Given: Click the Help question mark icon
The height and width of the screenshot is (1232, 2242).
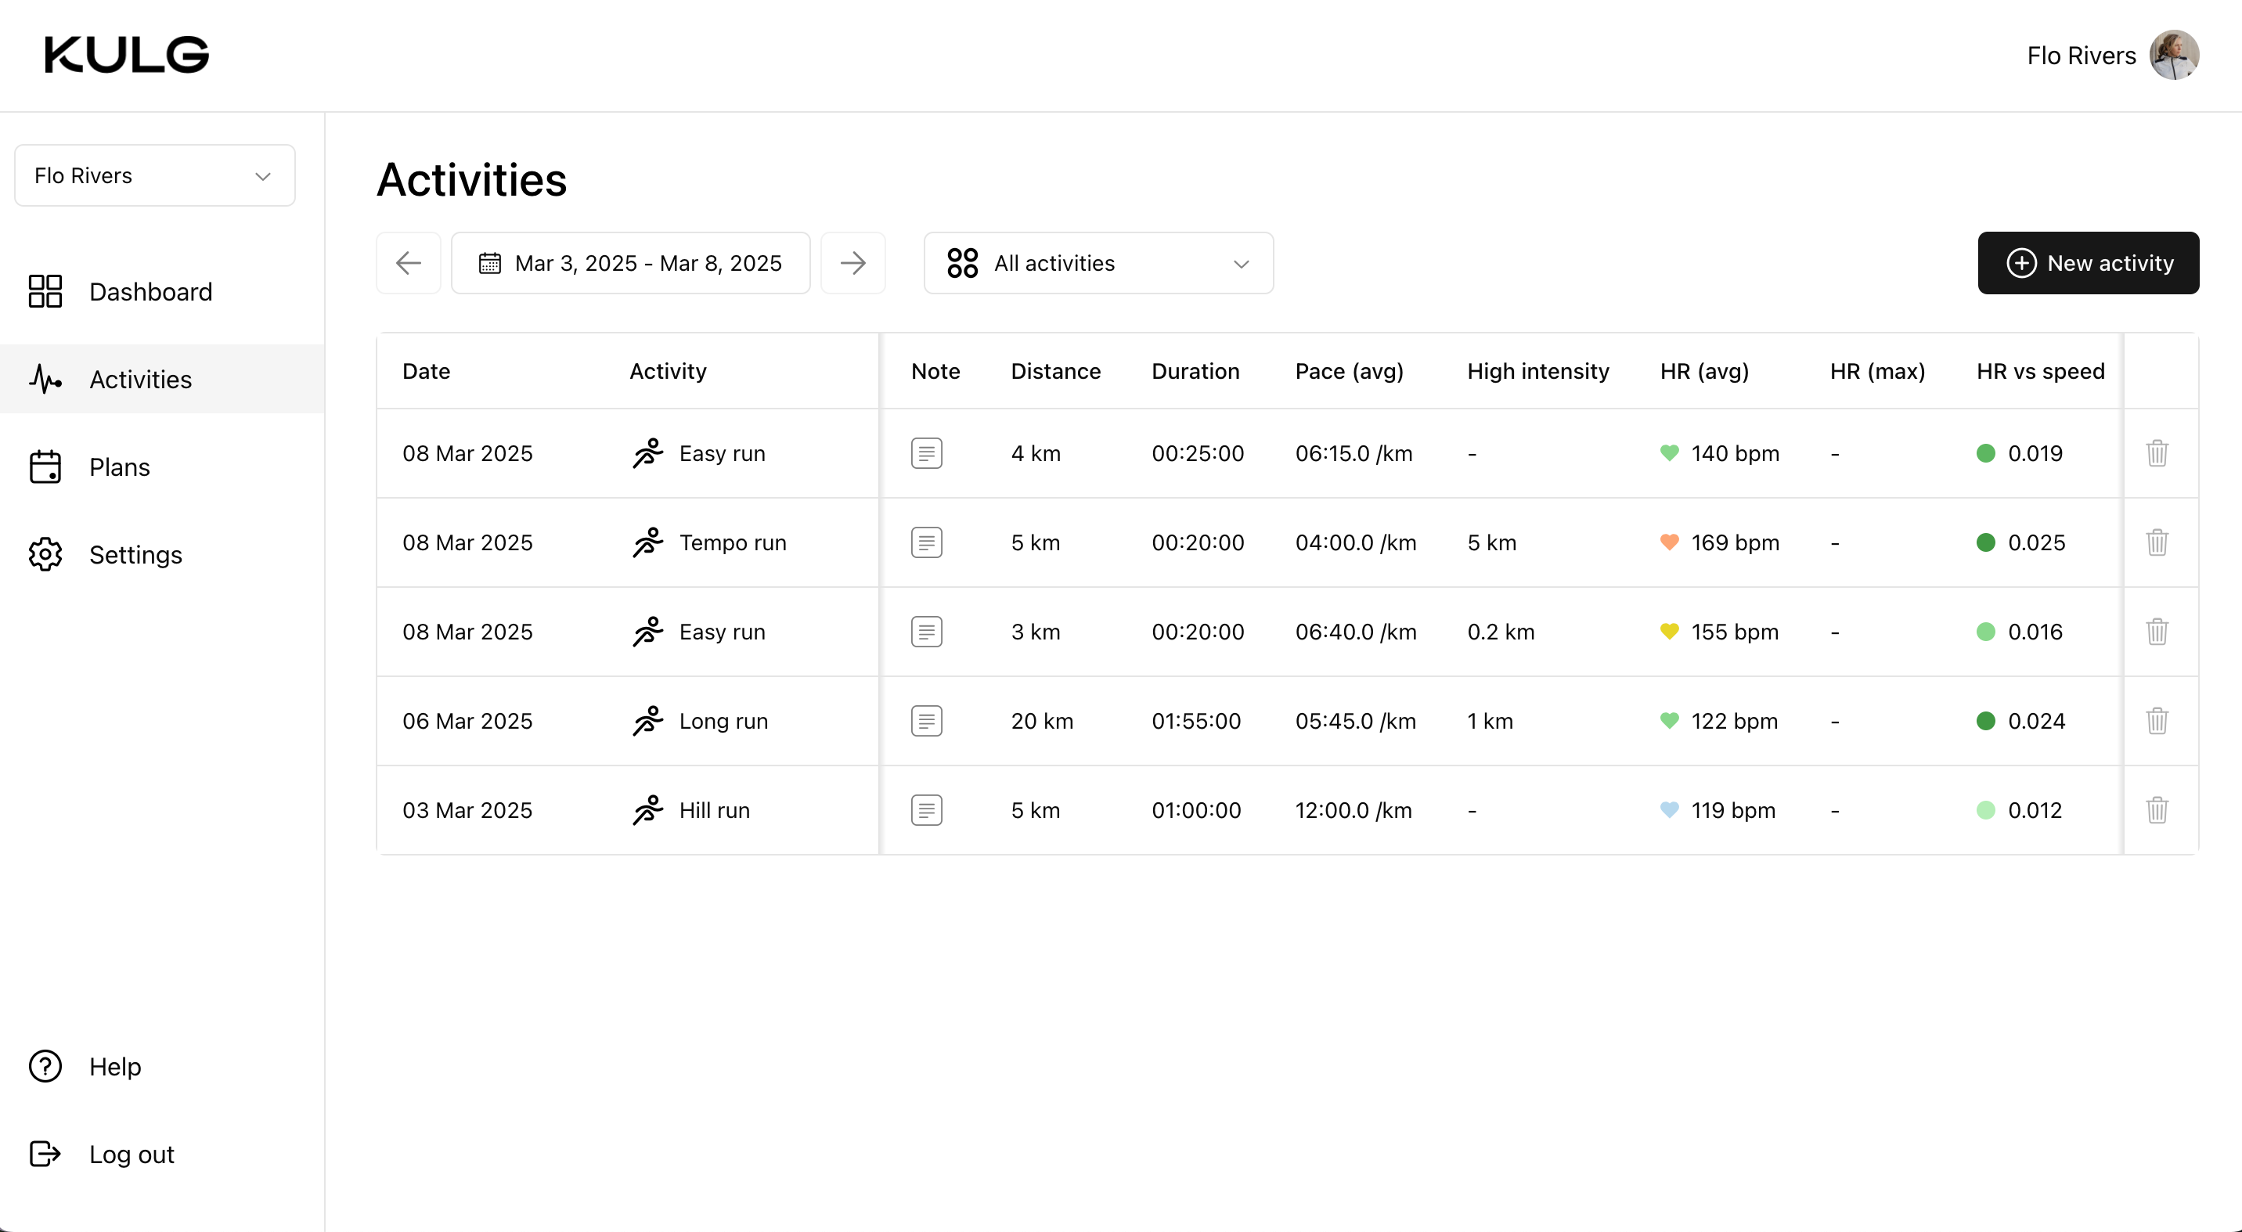Looking at the screenshot, I should (x=45, y=1066).
